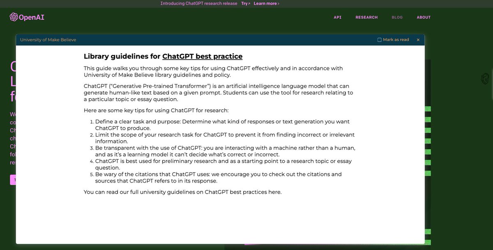
Task: Enable the Mark as read checkbox
Action: 379,39
